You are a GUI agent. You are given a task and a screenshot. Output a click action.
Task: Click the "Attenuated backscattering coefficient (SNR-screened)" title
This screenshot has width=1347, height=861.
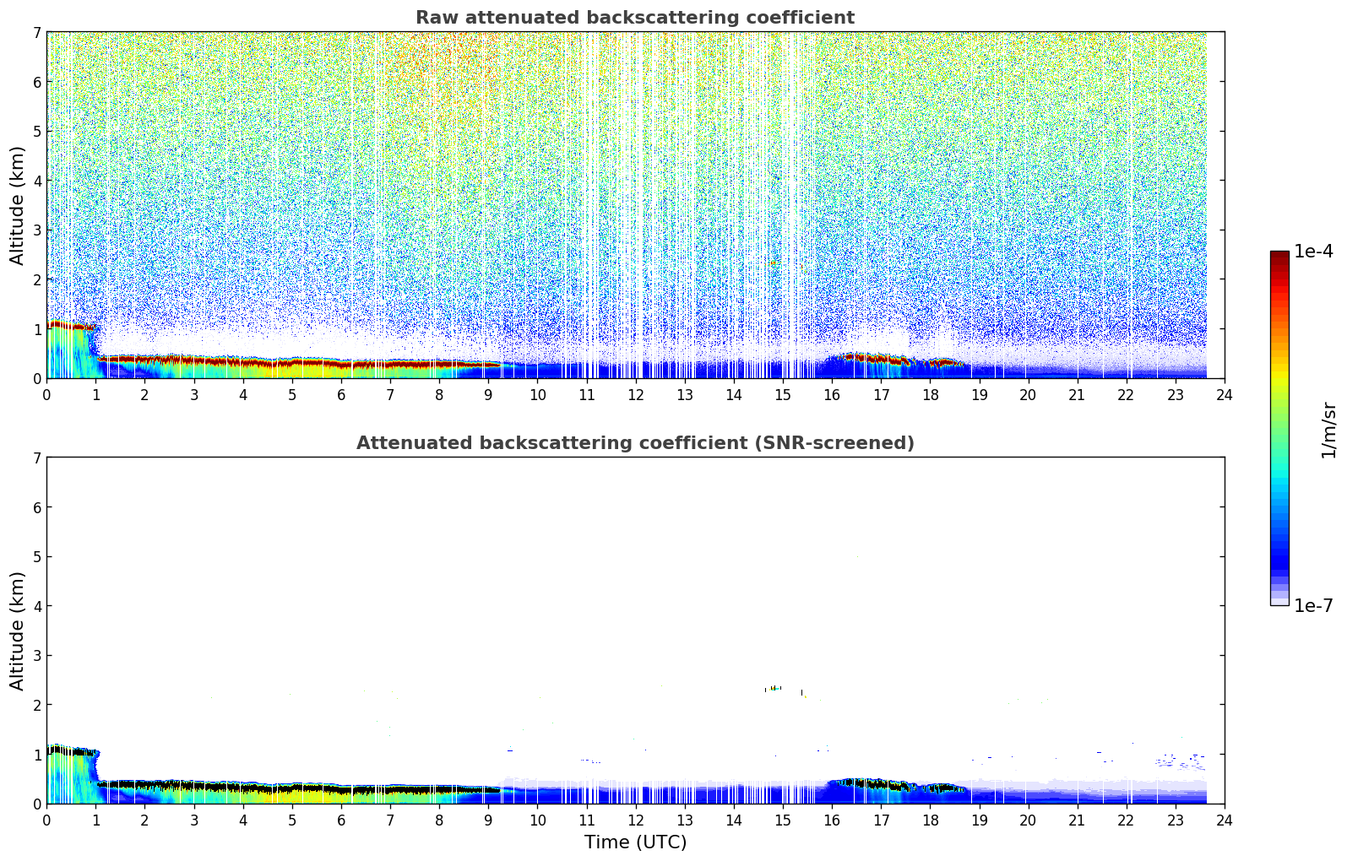(634, 443)
